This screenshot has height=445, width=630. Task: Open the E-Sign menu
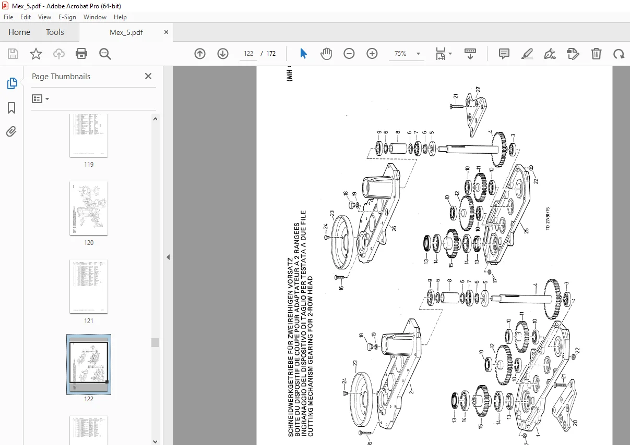click(67, 17)
